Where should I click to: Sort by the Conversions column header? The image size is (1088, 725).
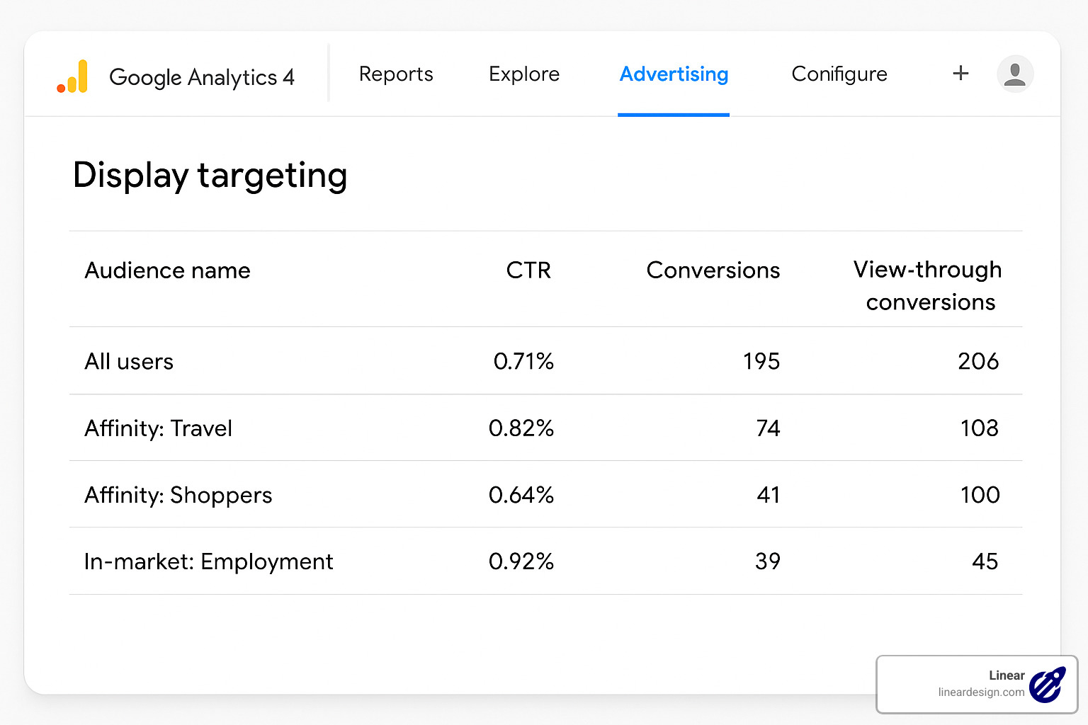pyautogui.click(x=713, y=270)
